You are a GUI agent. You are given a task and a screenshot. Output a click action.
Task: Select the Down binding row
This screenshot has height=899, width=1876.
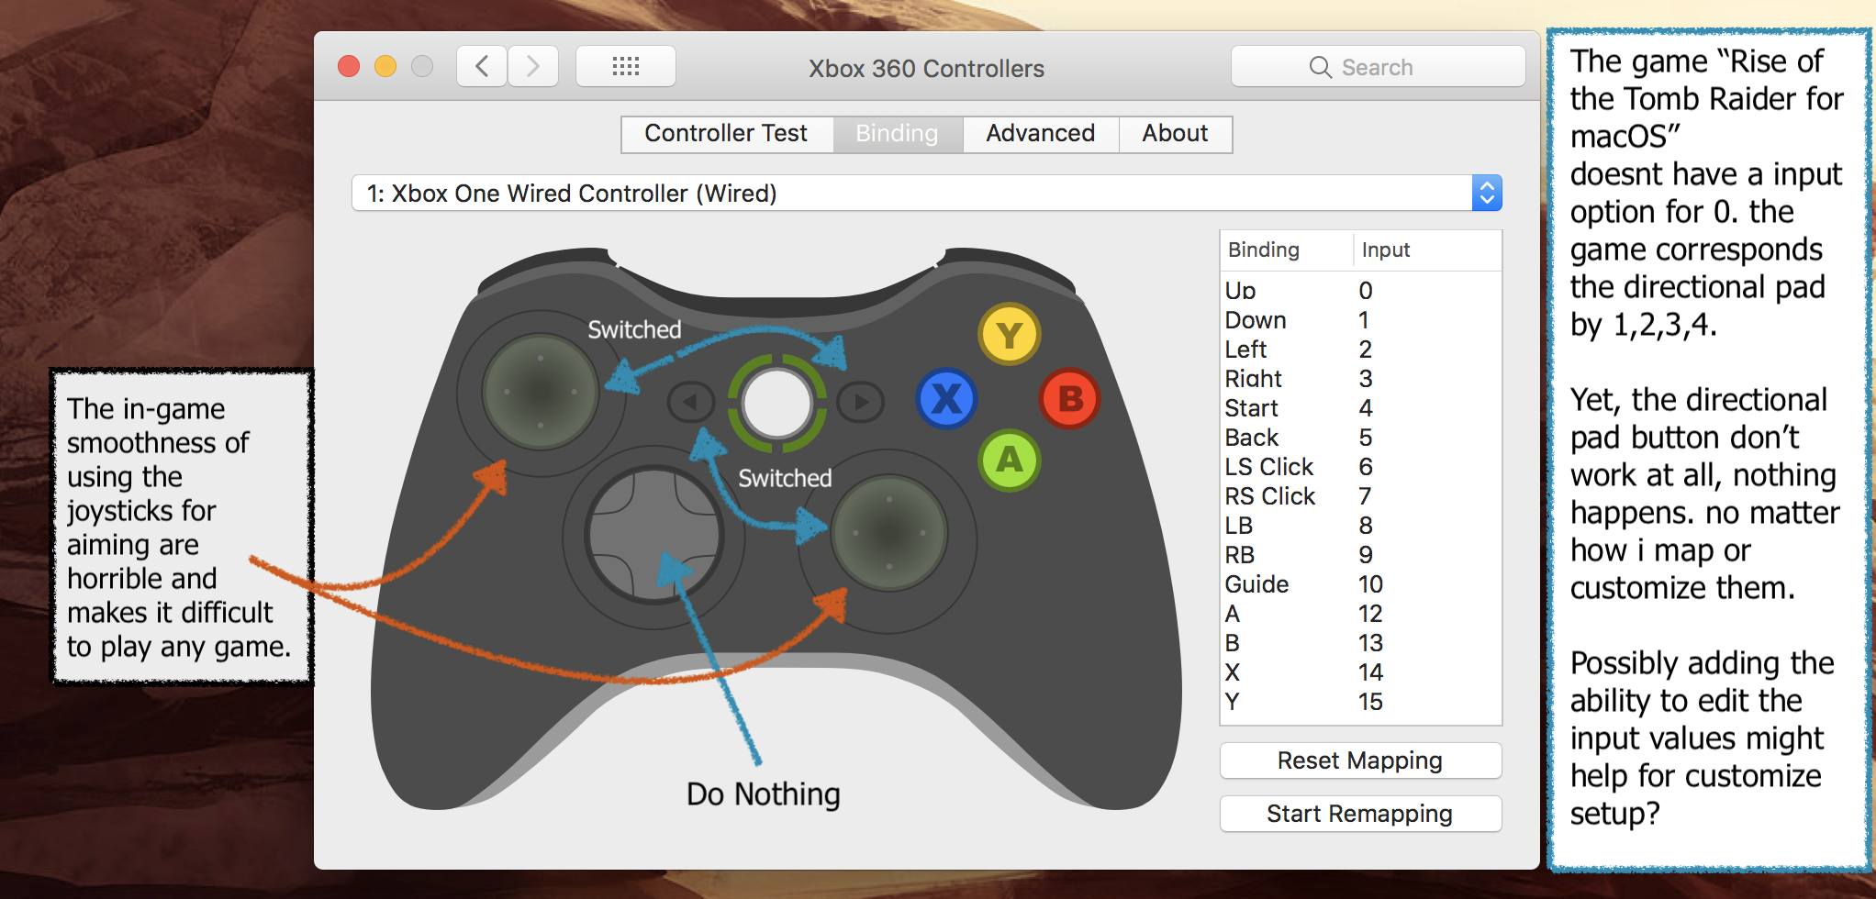click(1360, 320)
